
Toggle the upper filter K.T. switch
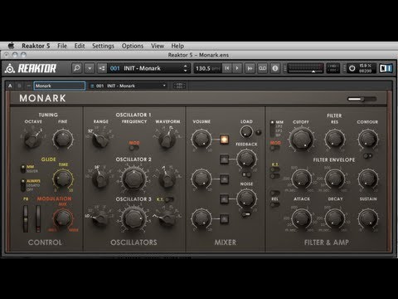[x=274, y=169]
